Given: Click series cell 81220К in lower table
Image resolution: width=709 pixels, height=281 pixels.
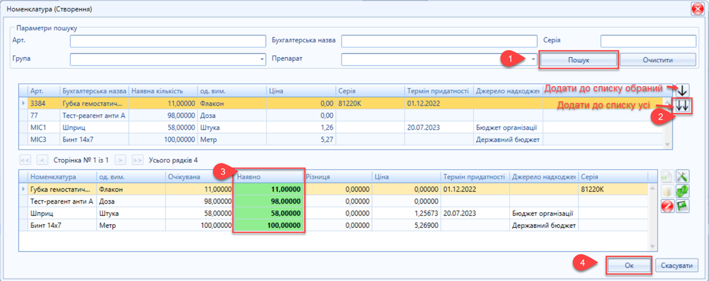Looking at the screenshot, I should (613, 188).
